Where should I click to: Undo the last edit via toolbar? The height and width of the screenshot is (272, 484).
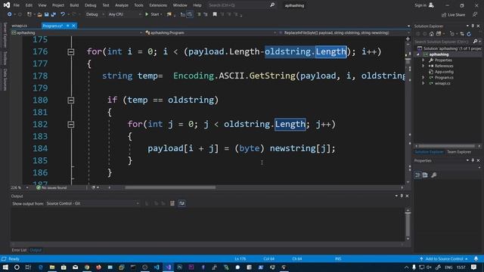pos(63,14)
